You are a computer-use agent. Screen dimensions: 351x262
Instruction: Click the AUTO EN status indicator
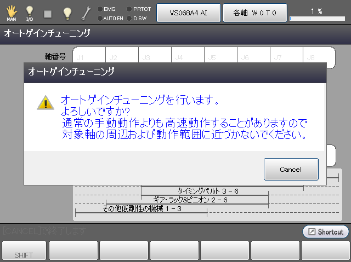[x=111, y=18]
